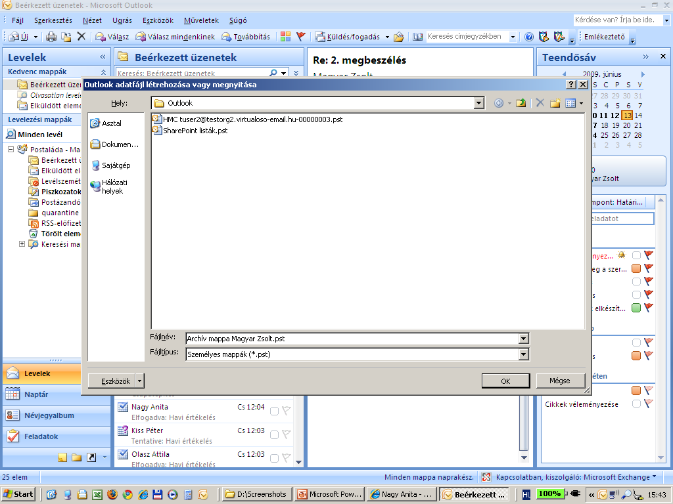Switch to Naptár in the navigation pane
Image resolution: width=673 pixels, height=504 pixels.
click(57, 394)
